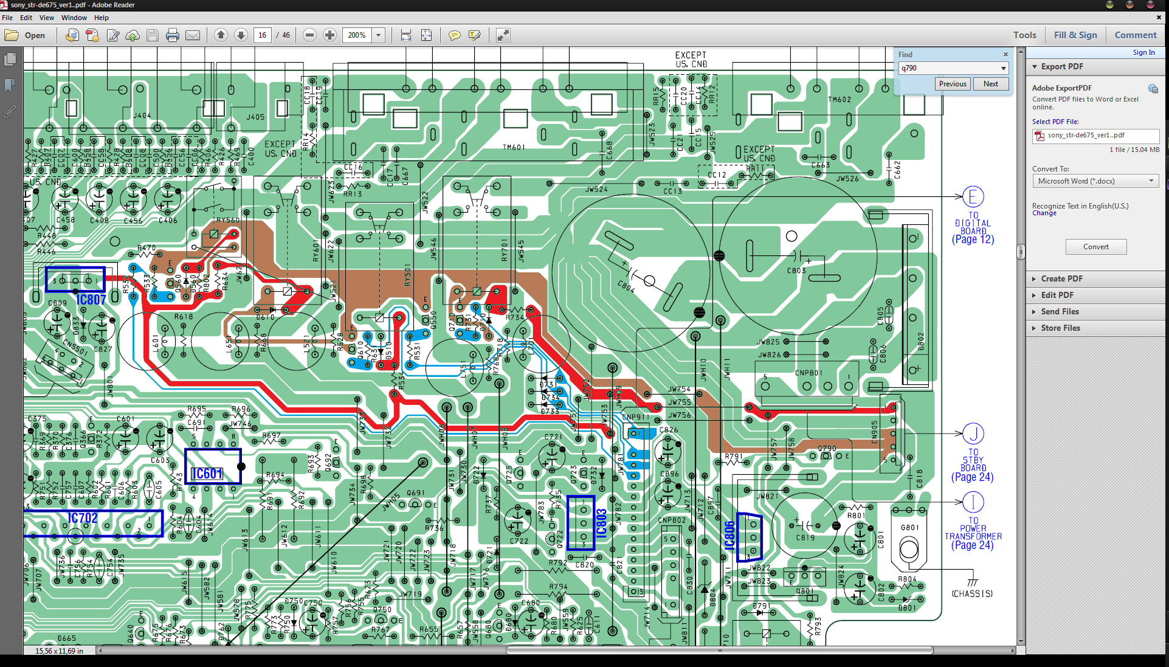This screenshot has height=667, width=1169.
Task: Click the page size label 15,56 x 11,69 in
Action: (x=59, y=651)
